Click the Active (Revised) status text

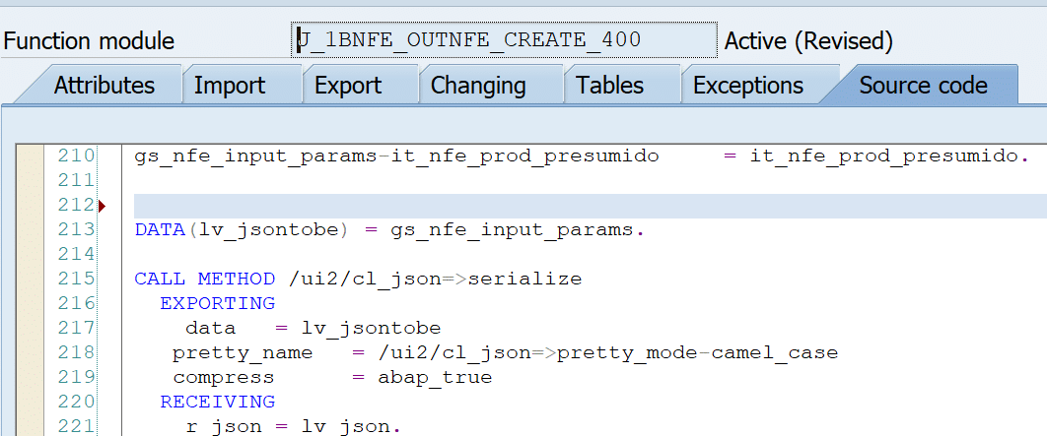pos(808,41)
